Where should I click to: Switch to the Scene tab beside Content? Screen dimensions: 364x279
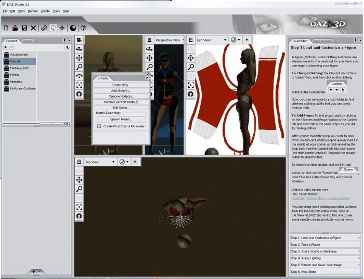click(28, 41)
